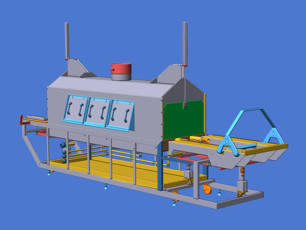The width and height of the screenshot is (306, 230).
Task: Select the leftmost blue-framed access window
Action: click(76, 109)
